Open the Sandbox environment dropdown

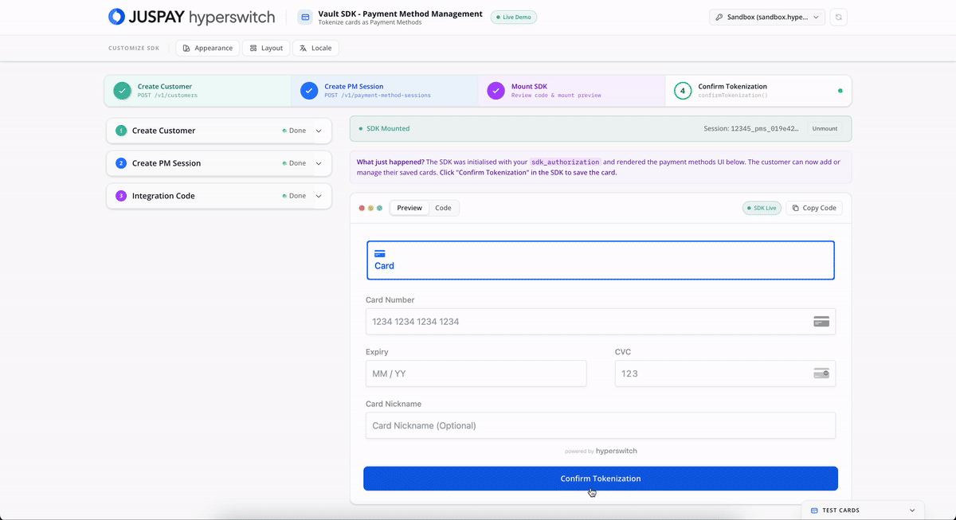767,17
